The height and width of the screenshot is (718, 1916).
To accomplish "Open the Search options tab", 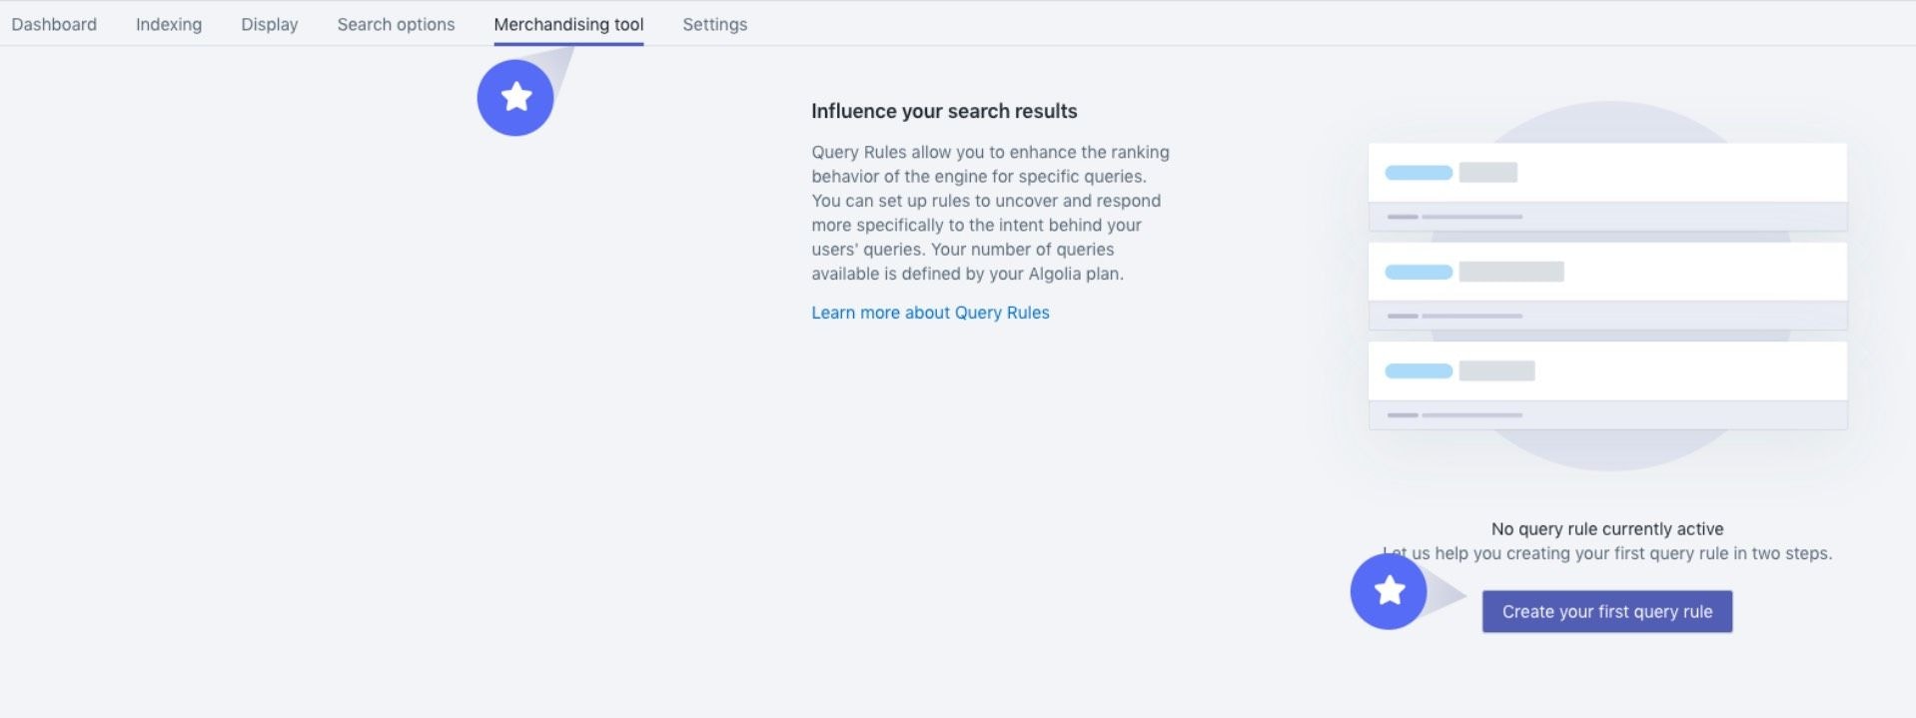I will [x=395, y=23].
